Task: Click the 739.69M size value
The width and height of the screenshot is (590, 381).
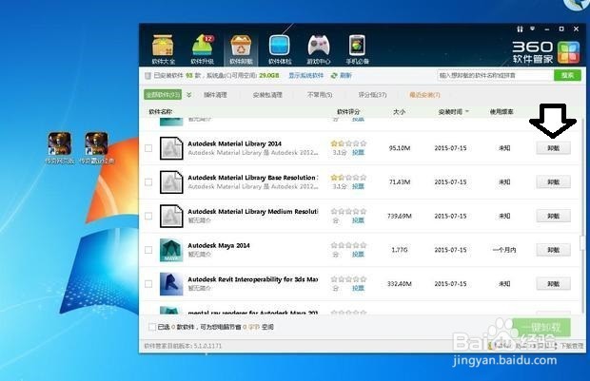Action: (x=400, y=216)
